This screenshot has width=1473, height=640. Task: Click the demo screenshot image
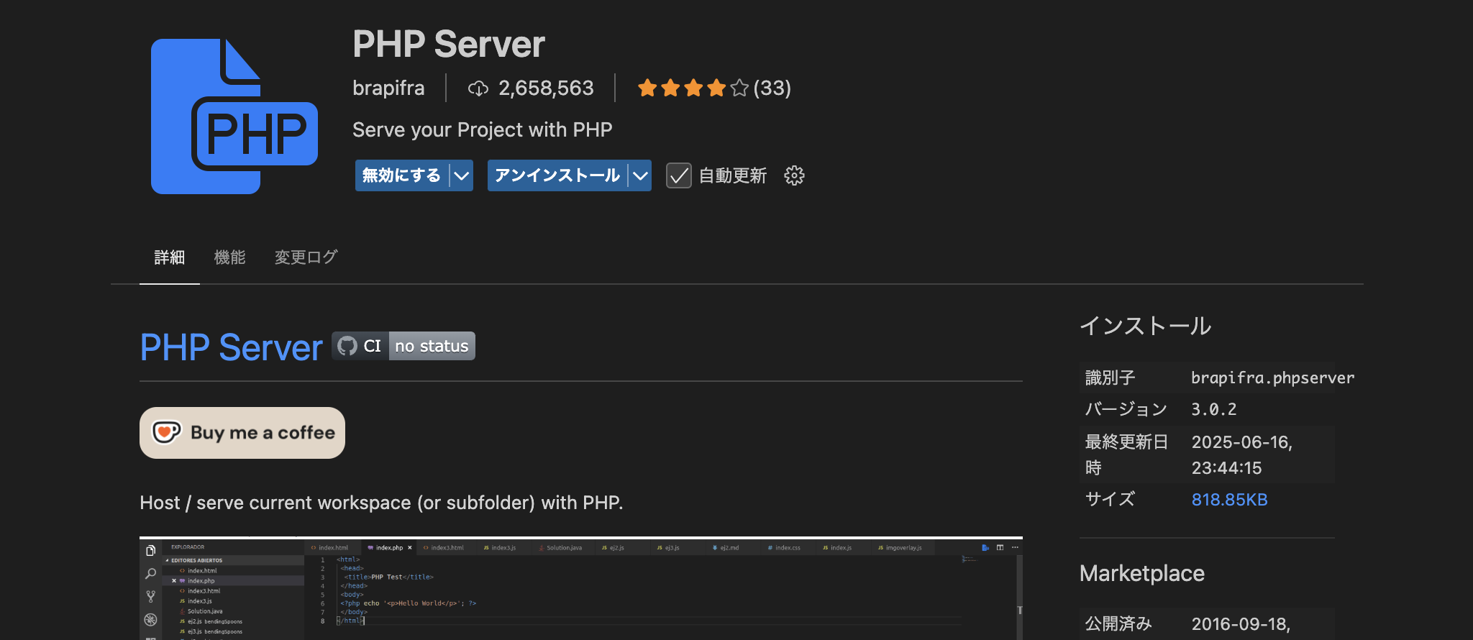581,588
